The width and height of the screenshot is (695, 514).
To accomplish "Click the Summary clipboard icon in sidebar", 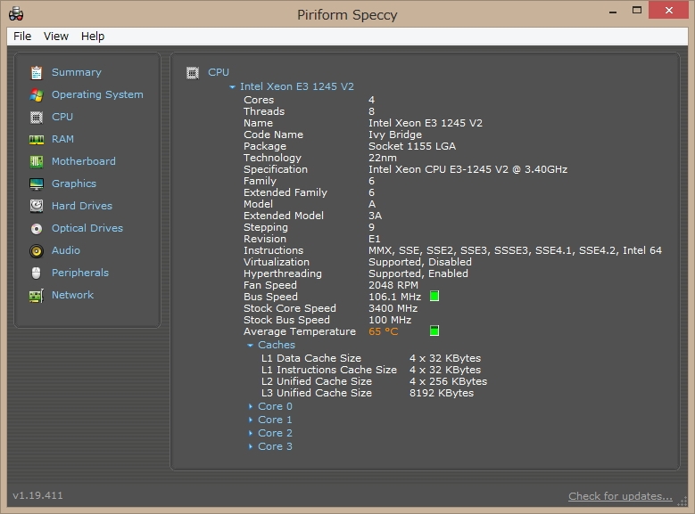I will pos(36,72).
